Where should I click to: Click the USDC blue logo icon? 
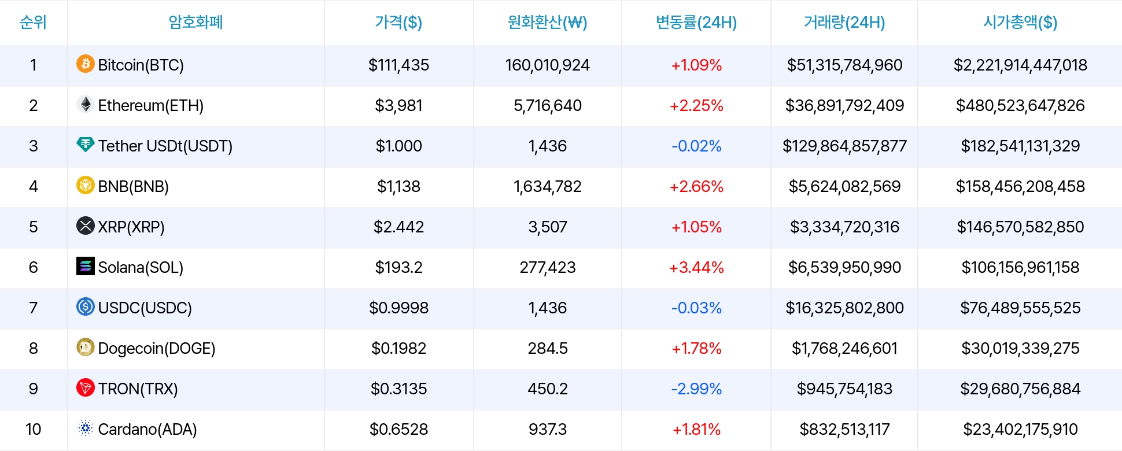click(x=86, y=306)
